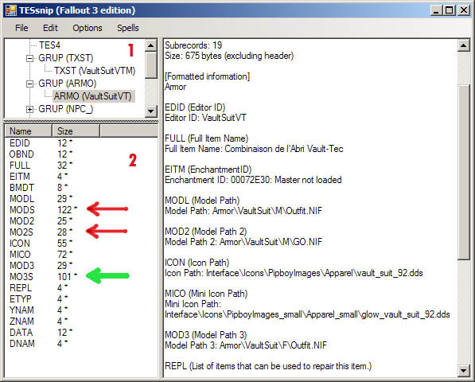Click the 'Editor ID: VaultSuitVT' line
Image resolution: width=475 pixels, height=382 pixels.
(205, 118)
